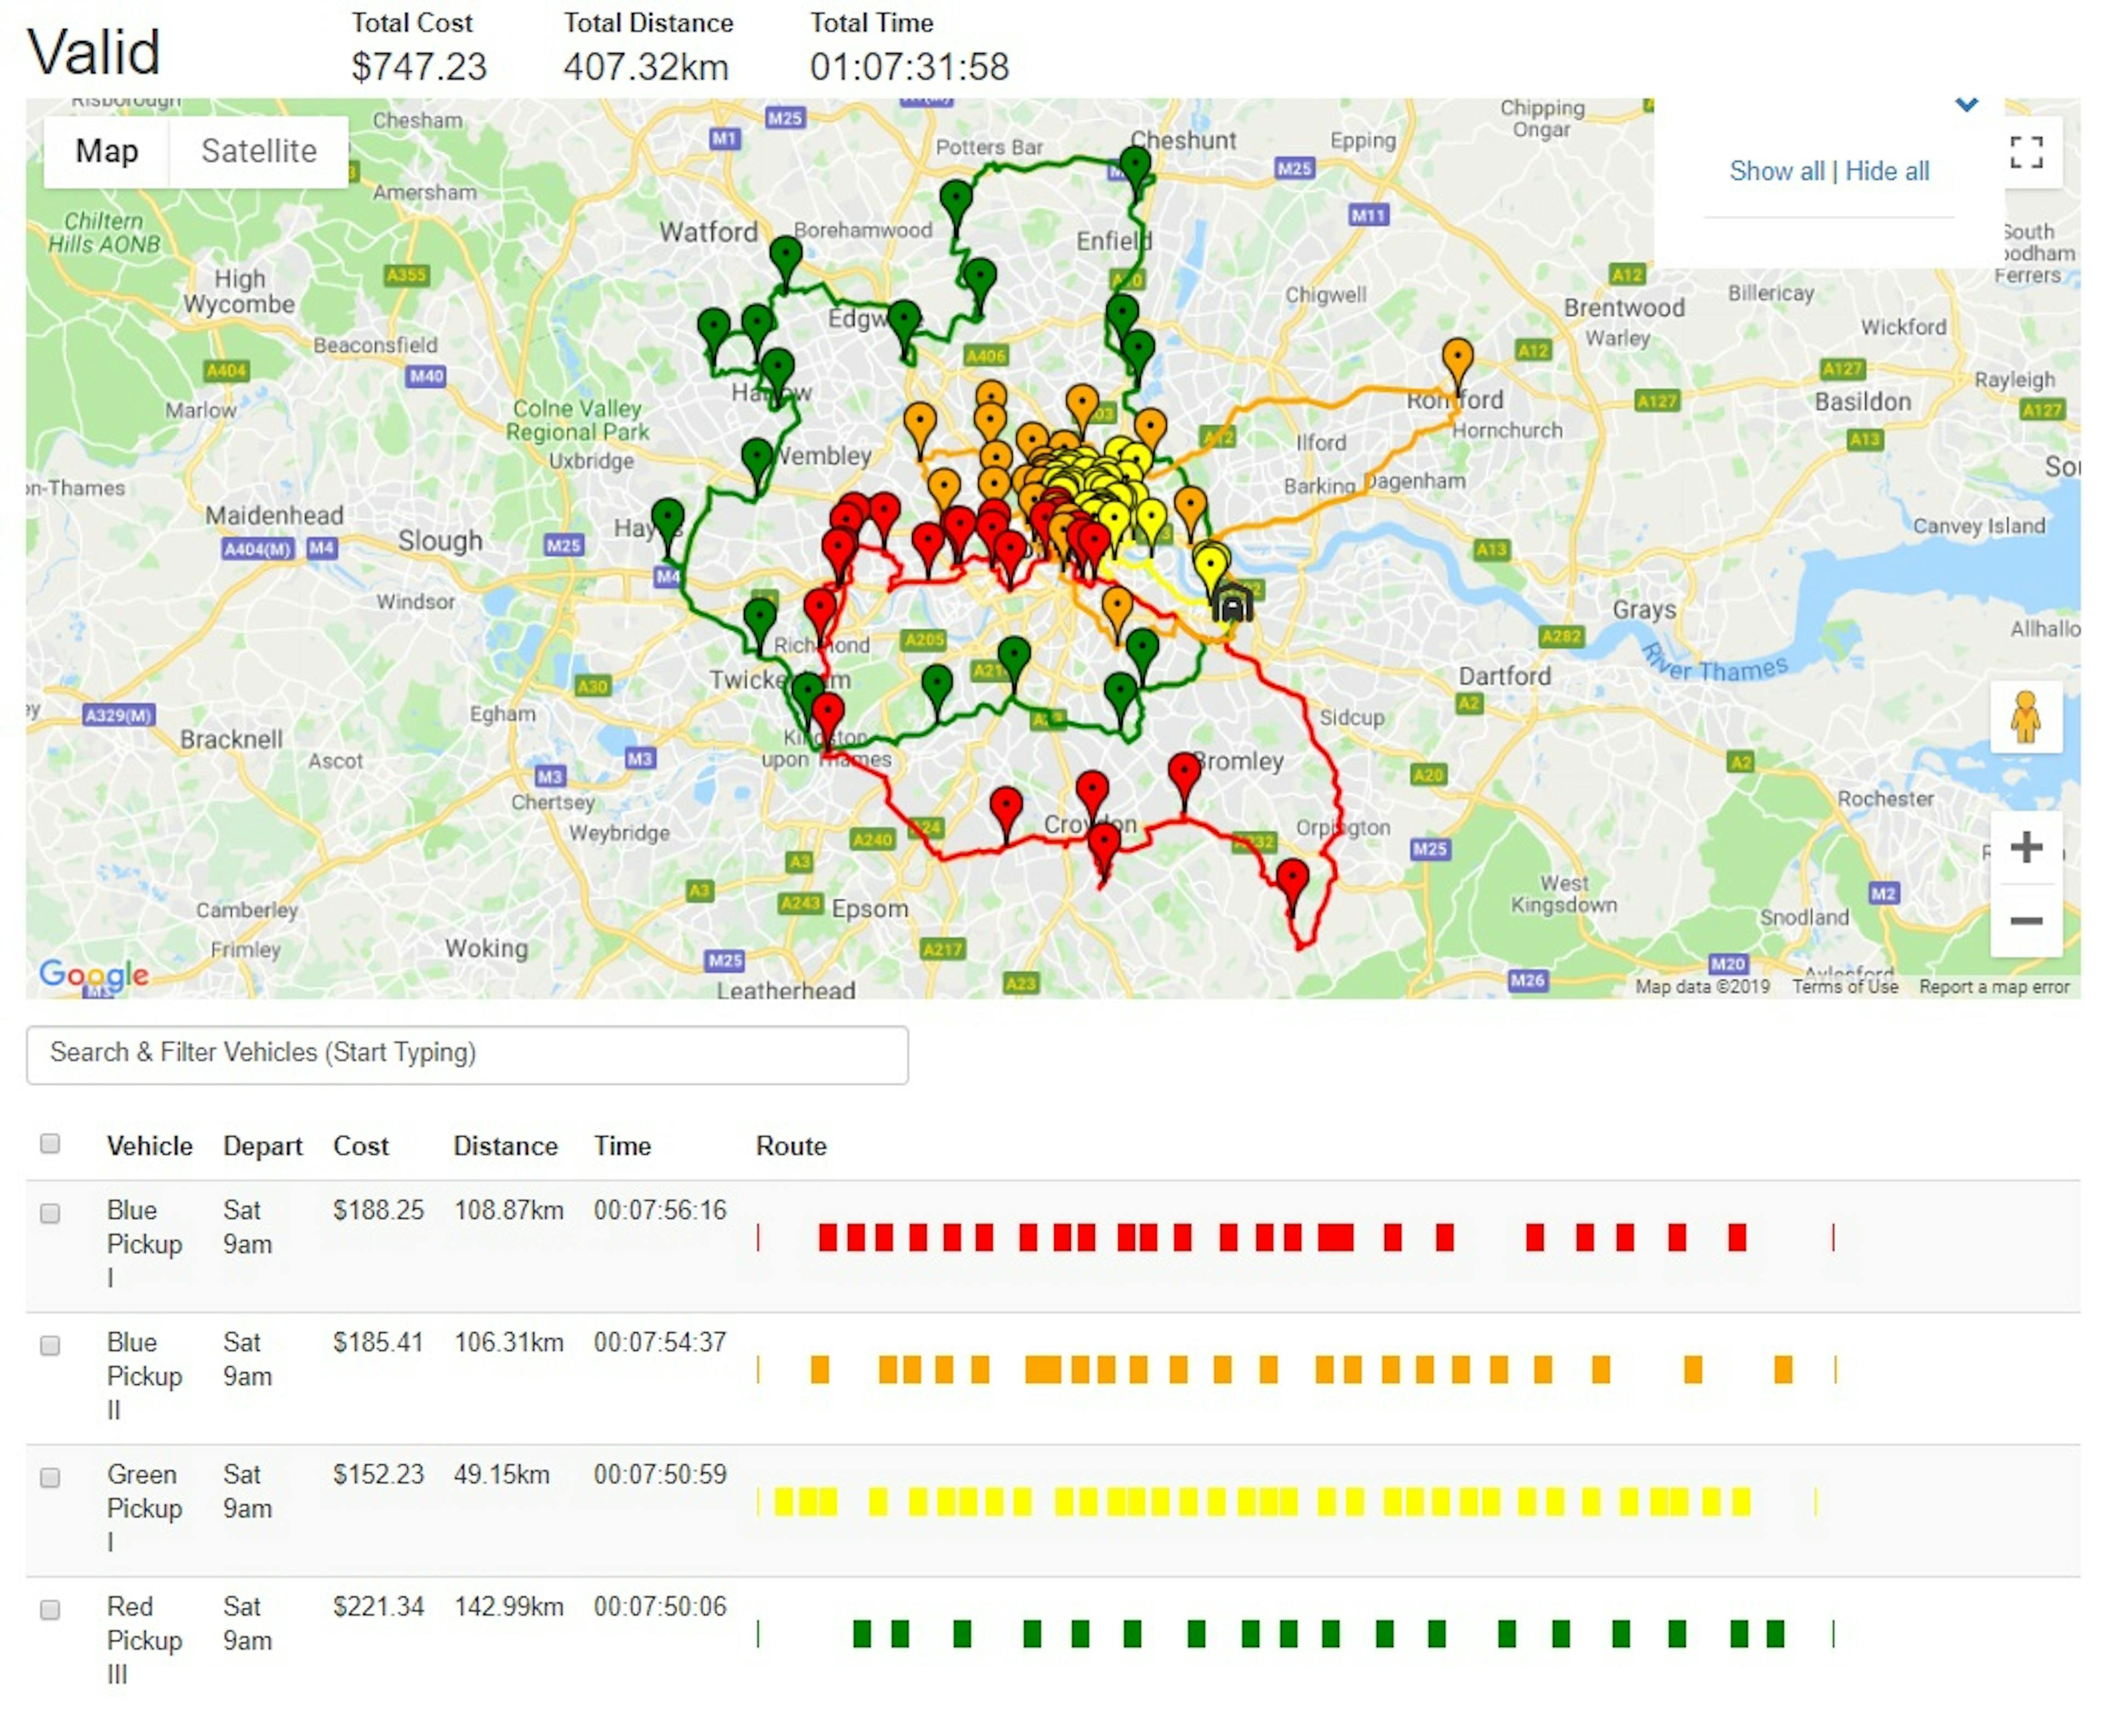
Task: Click the Google logo on map
Action: 94,974
